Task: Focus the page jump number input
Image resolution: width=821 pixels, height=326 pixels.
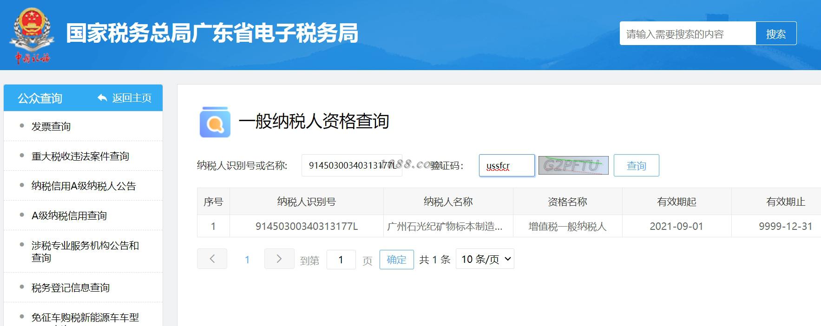Action: click(x=341, y=259)
